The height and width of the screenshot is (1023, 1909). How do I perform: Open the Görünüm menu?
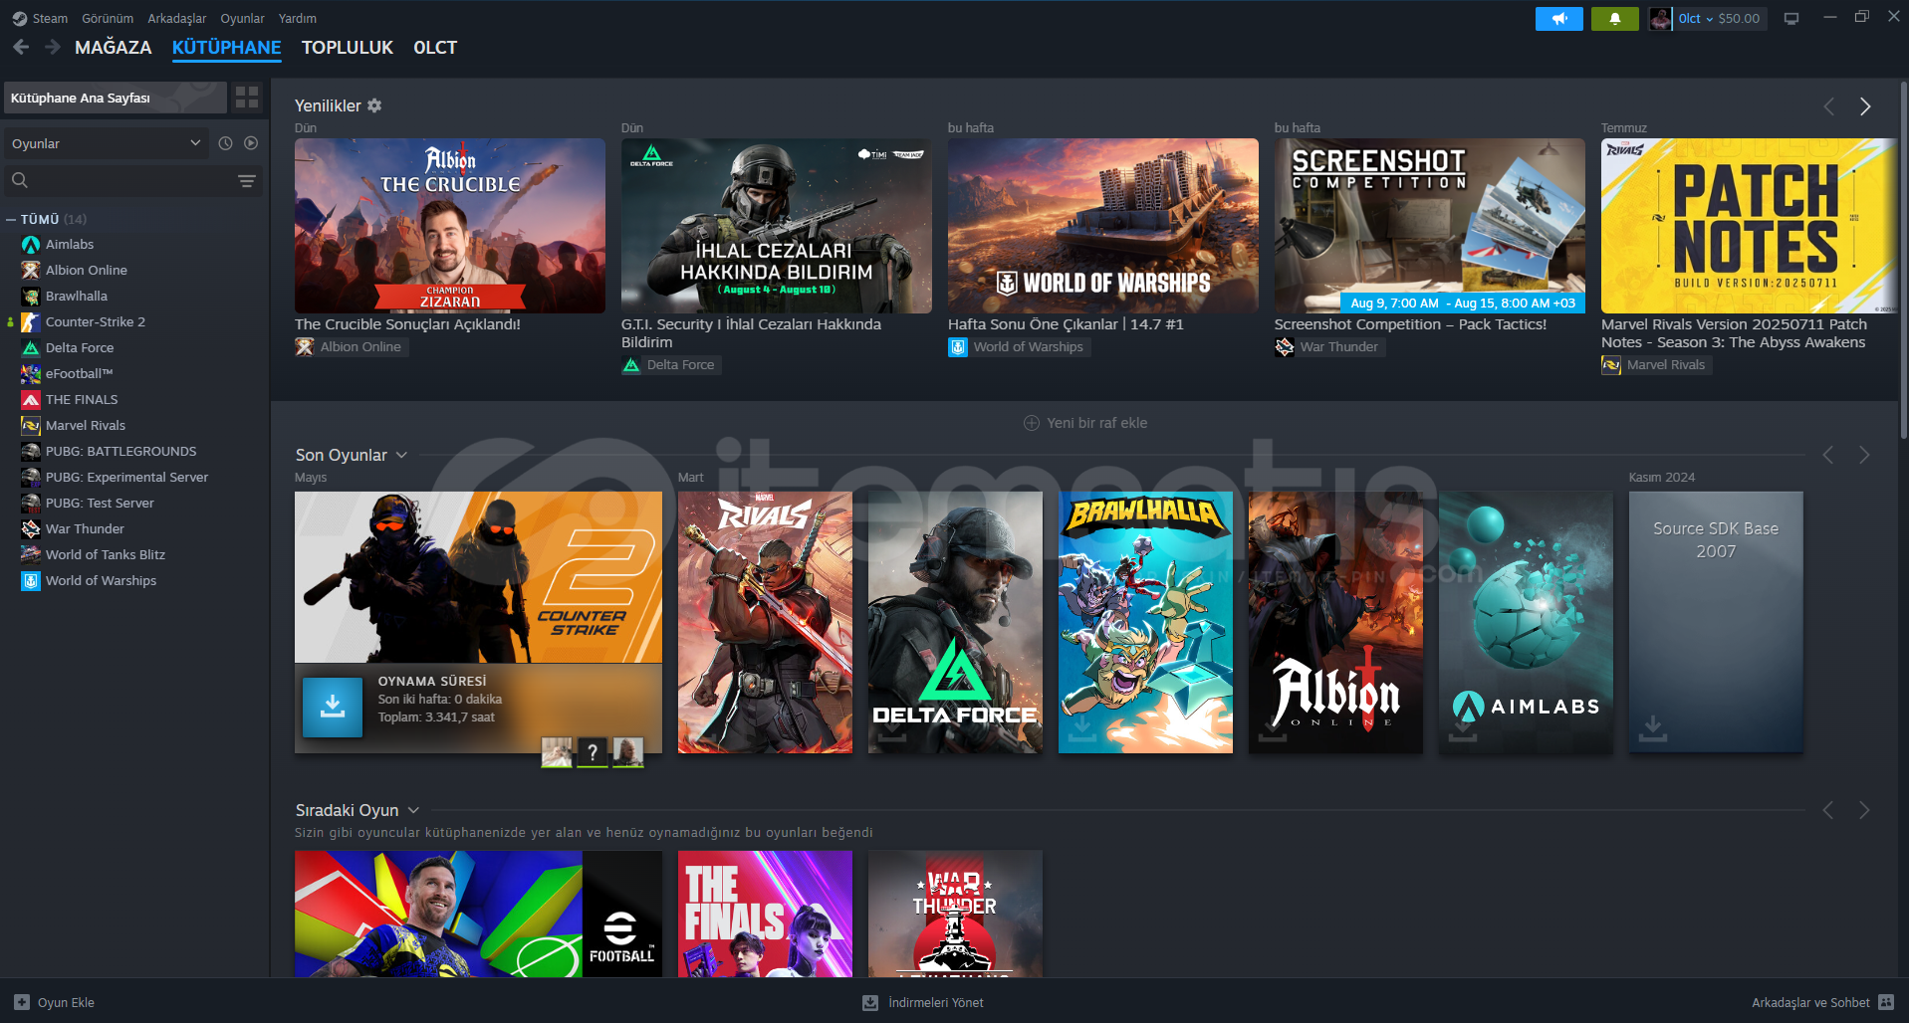pos(108,18)
